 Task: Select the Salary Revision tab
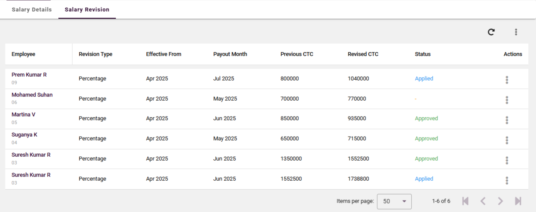click(x=87, y=9)
